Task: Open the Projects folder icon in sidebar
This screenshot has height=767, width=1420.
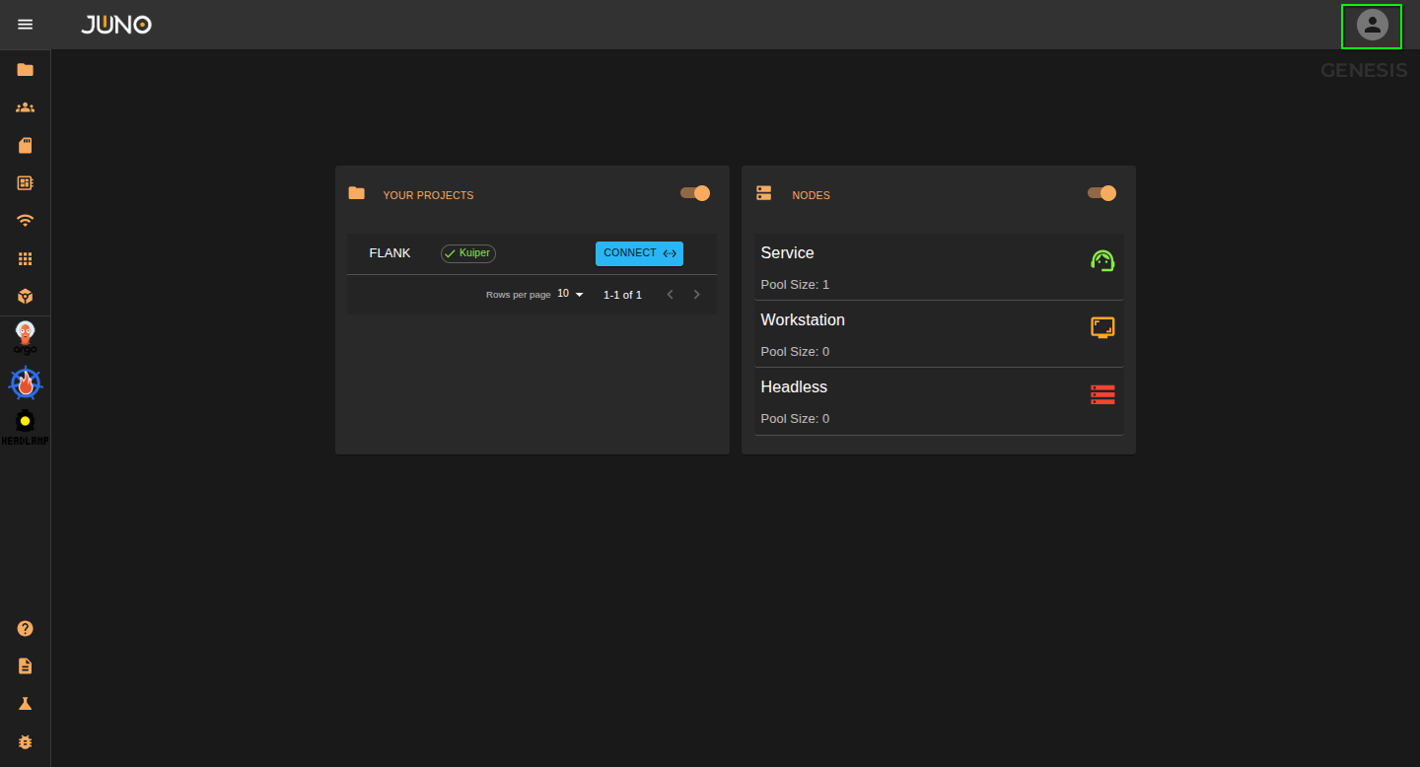Action: click(x=25, y=69)
